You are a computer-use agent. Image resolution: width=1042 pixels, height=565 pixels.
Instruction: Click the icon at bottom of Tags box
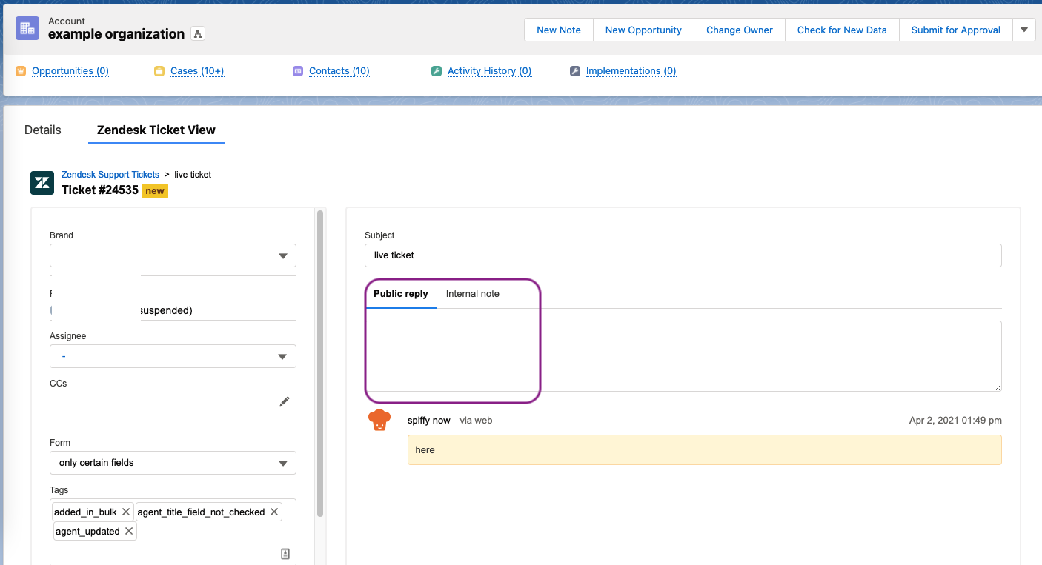click(285, 554)
